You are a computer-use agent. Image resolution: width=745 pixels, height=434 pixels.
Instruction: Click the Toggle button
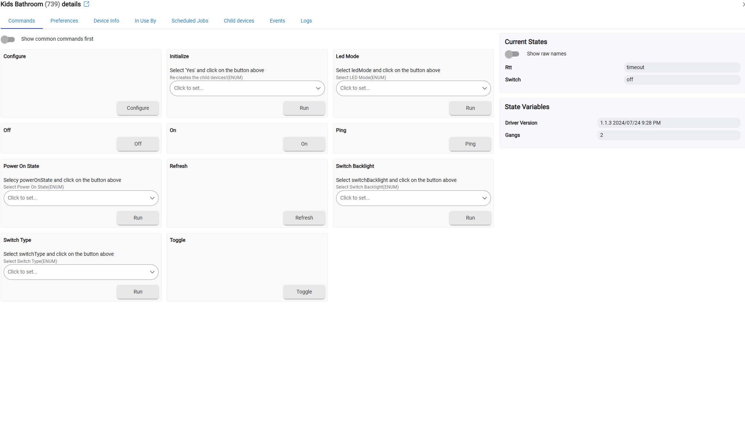304,292
